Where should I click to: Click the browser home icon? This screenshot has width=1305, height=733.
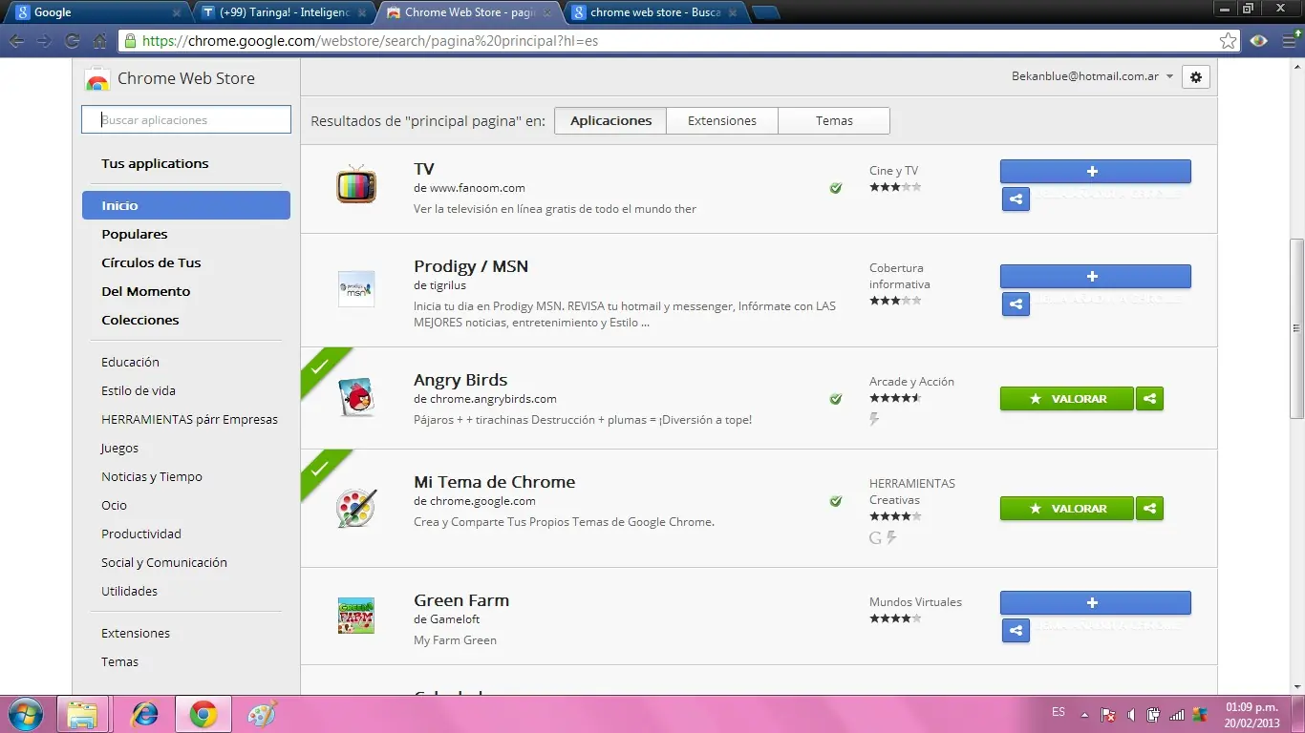pos(99,41)
